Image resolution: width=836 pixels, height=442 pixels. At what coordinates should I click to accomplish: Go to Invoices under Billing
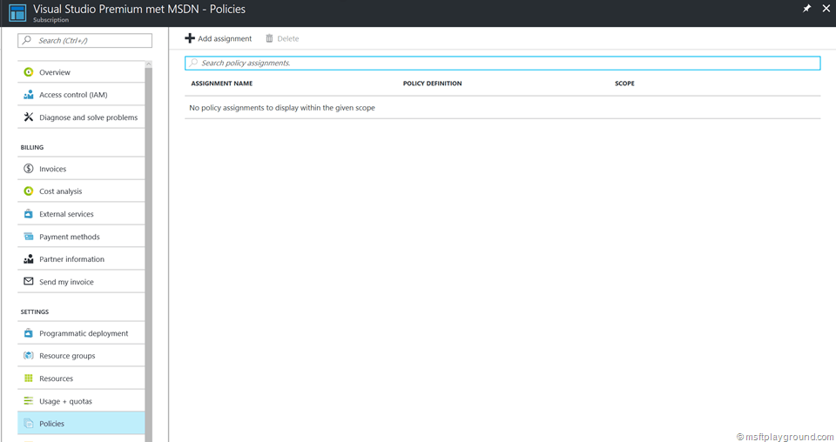coord(81,169)
